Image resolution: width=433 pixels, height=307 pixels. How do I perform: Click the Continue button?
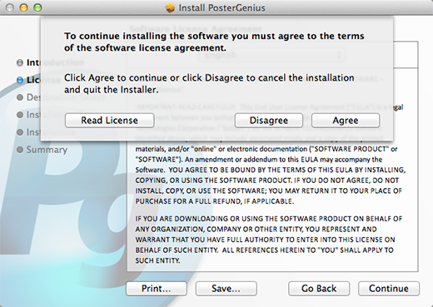389,289
